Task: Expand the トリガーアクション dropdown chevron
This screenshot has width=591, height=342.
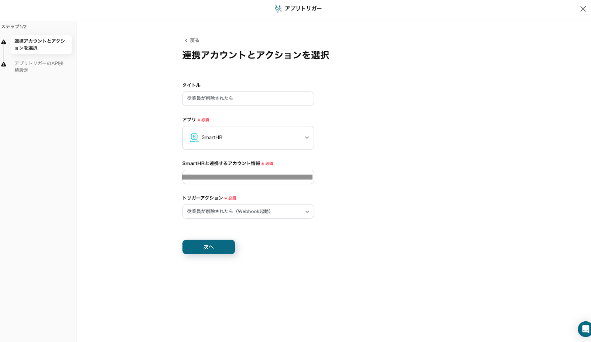Action: click(307, 212)
